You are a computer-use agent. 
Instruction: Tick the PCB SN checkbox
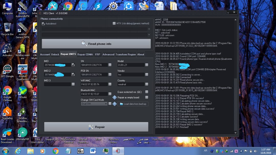[x=110, y=75]
